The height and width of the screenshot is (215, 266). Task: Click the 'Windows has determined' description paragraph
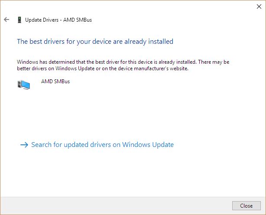(x=123, y=65)
